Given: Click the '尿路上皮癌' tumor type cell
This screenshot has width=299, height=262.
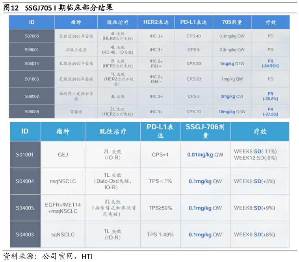Looking at the screenshot, I should click(76, 50).
